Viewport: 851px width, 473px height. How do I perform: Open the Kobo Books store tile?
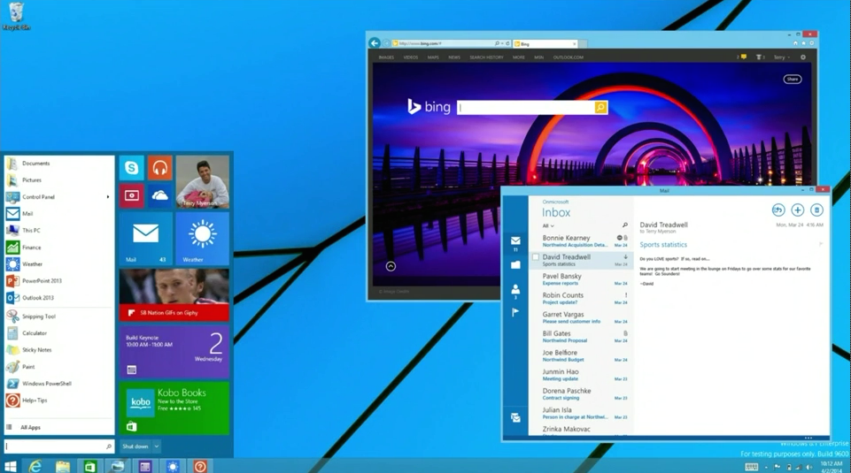click(x=174, y=408)
